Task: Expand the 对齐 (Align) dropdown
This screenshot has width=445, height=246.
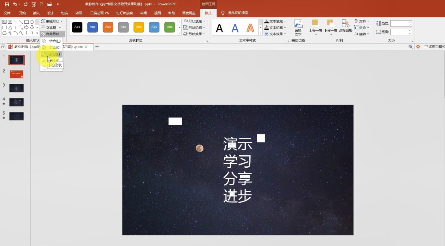Action: point(362,21)
